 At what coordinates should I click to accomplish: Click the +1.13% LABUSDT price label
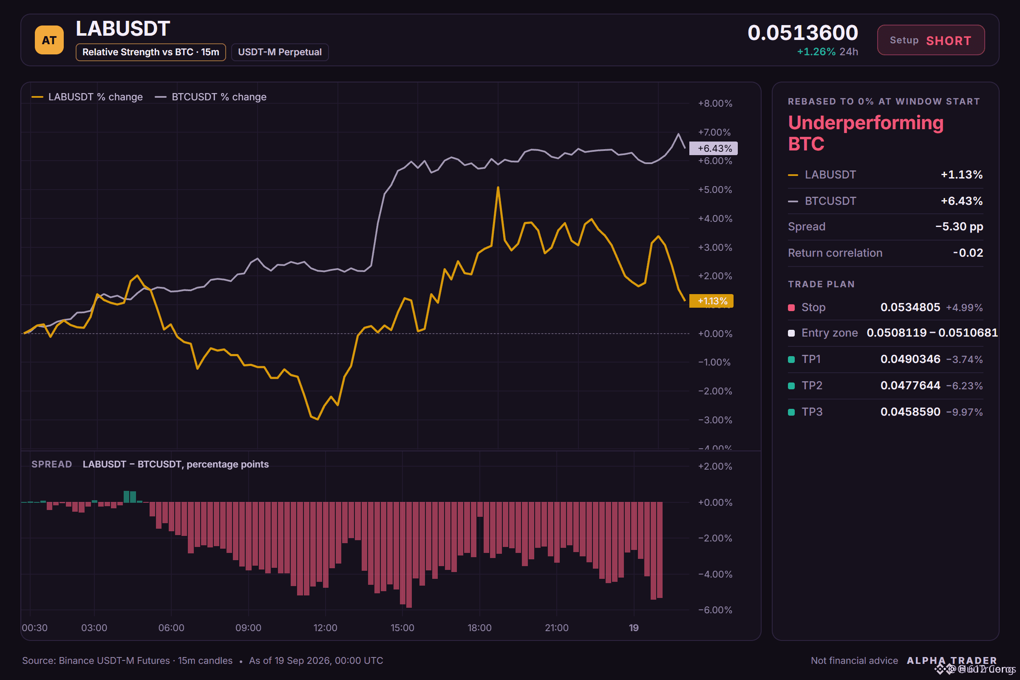(x=711, y=301)
